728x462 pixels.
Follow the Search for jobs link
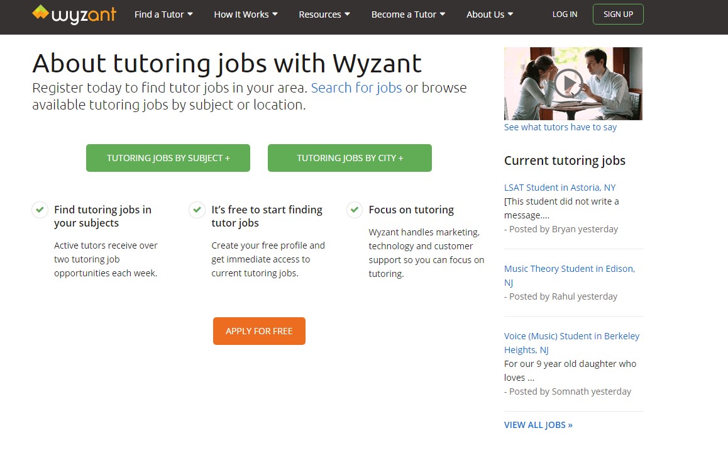point(356,88)
